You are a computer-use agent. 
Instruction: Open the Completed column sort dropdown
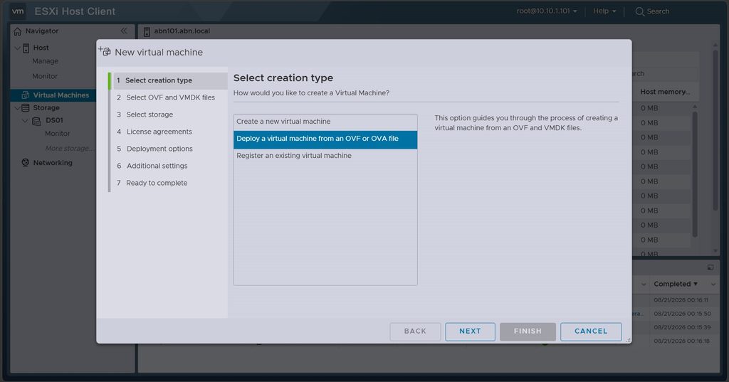pos(696,284)
